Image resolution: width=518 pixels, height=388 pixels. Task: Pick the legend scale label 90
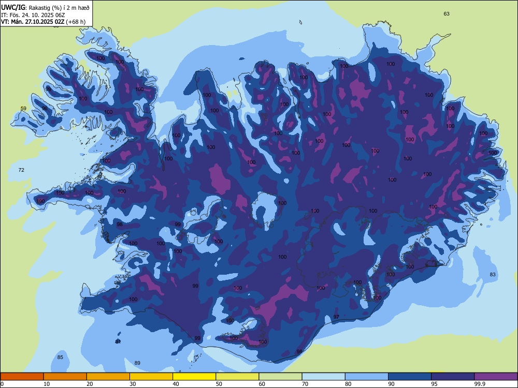[x=391, y=384]
